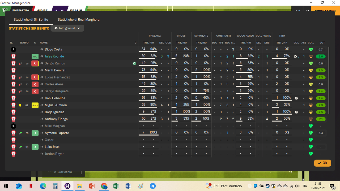The image size is (340, 191).
Task: Click Carles Aleñá's red substituted-off badge
Action: tap(35, 84)
